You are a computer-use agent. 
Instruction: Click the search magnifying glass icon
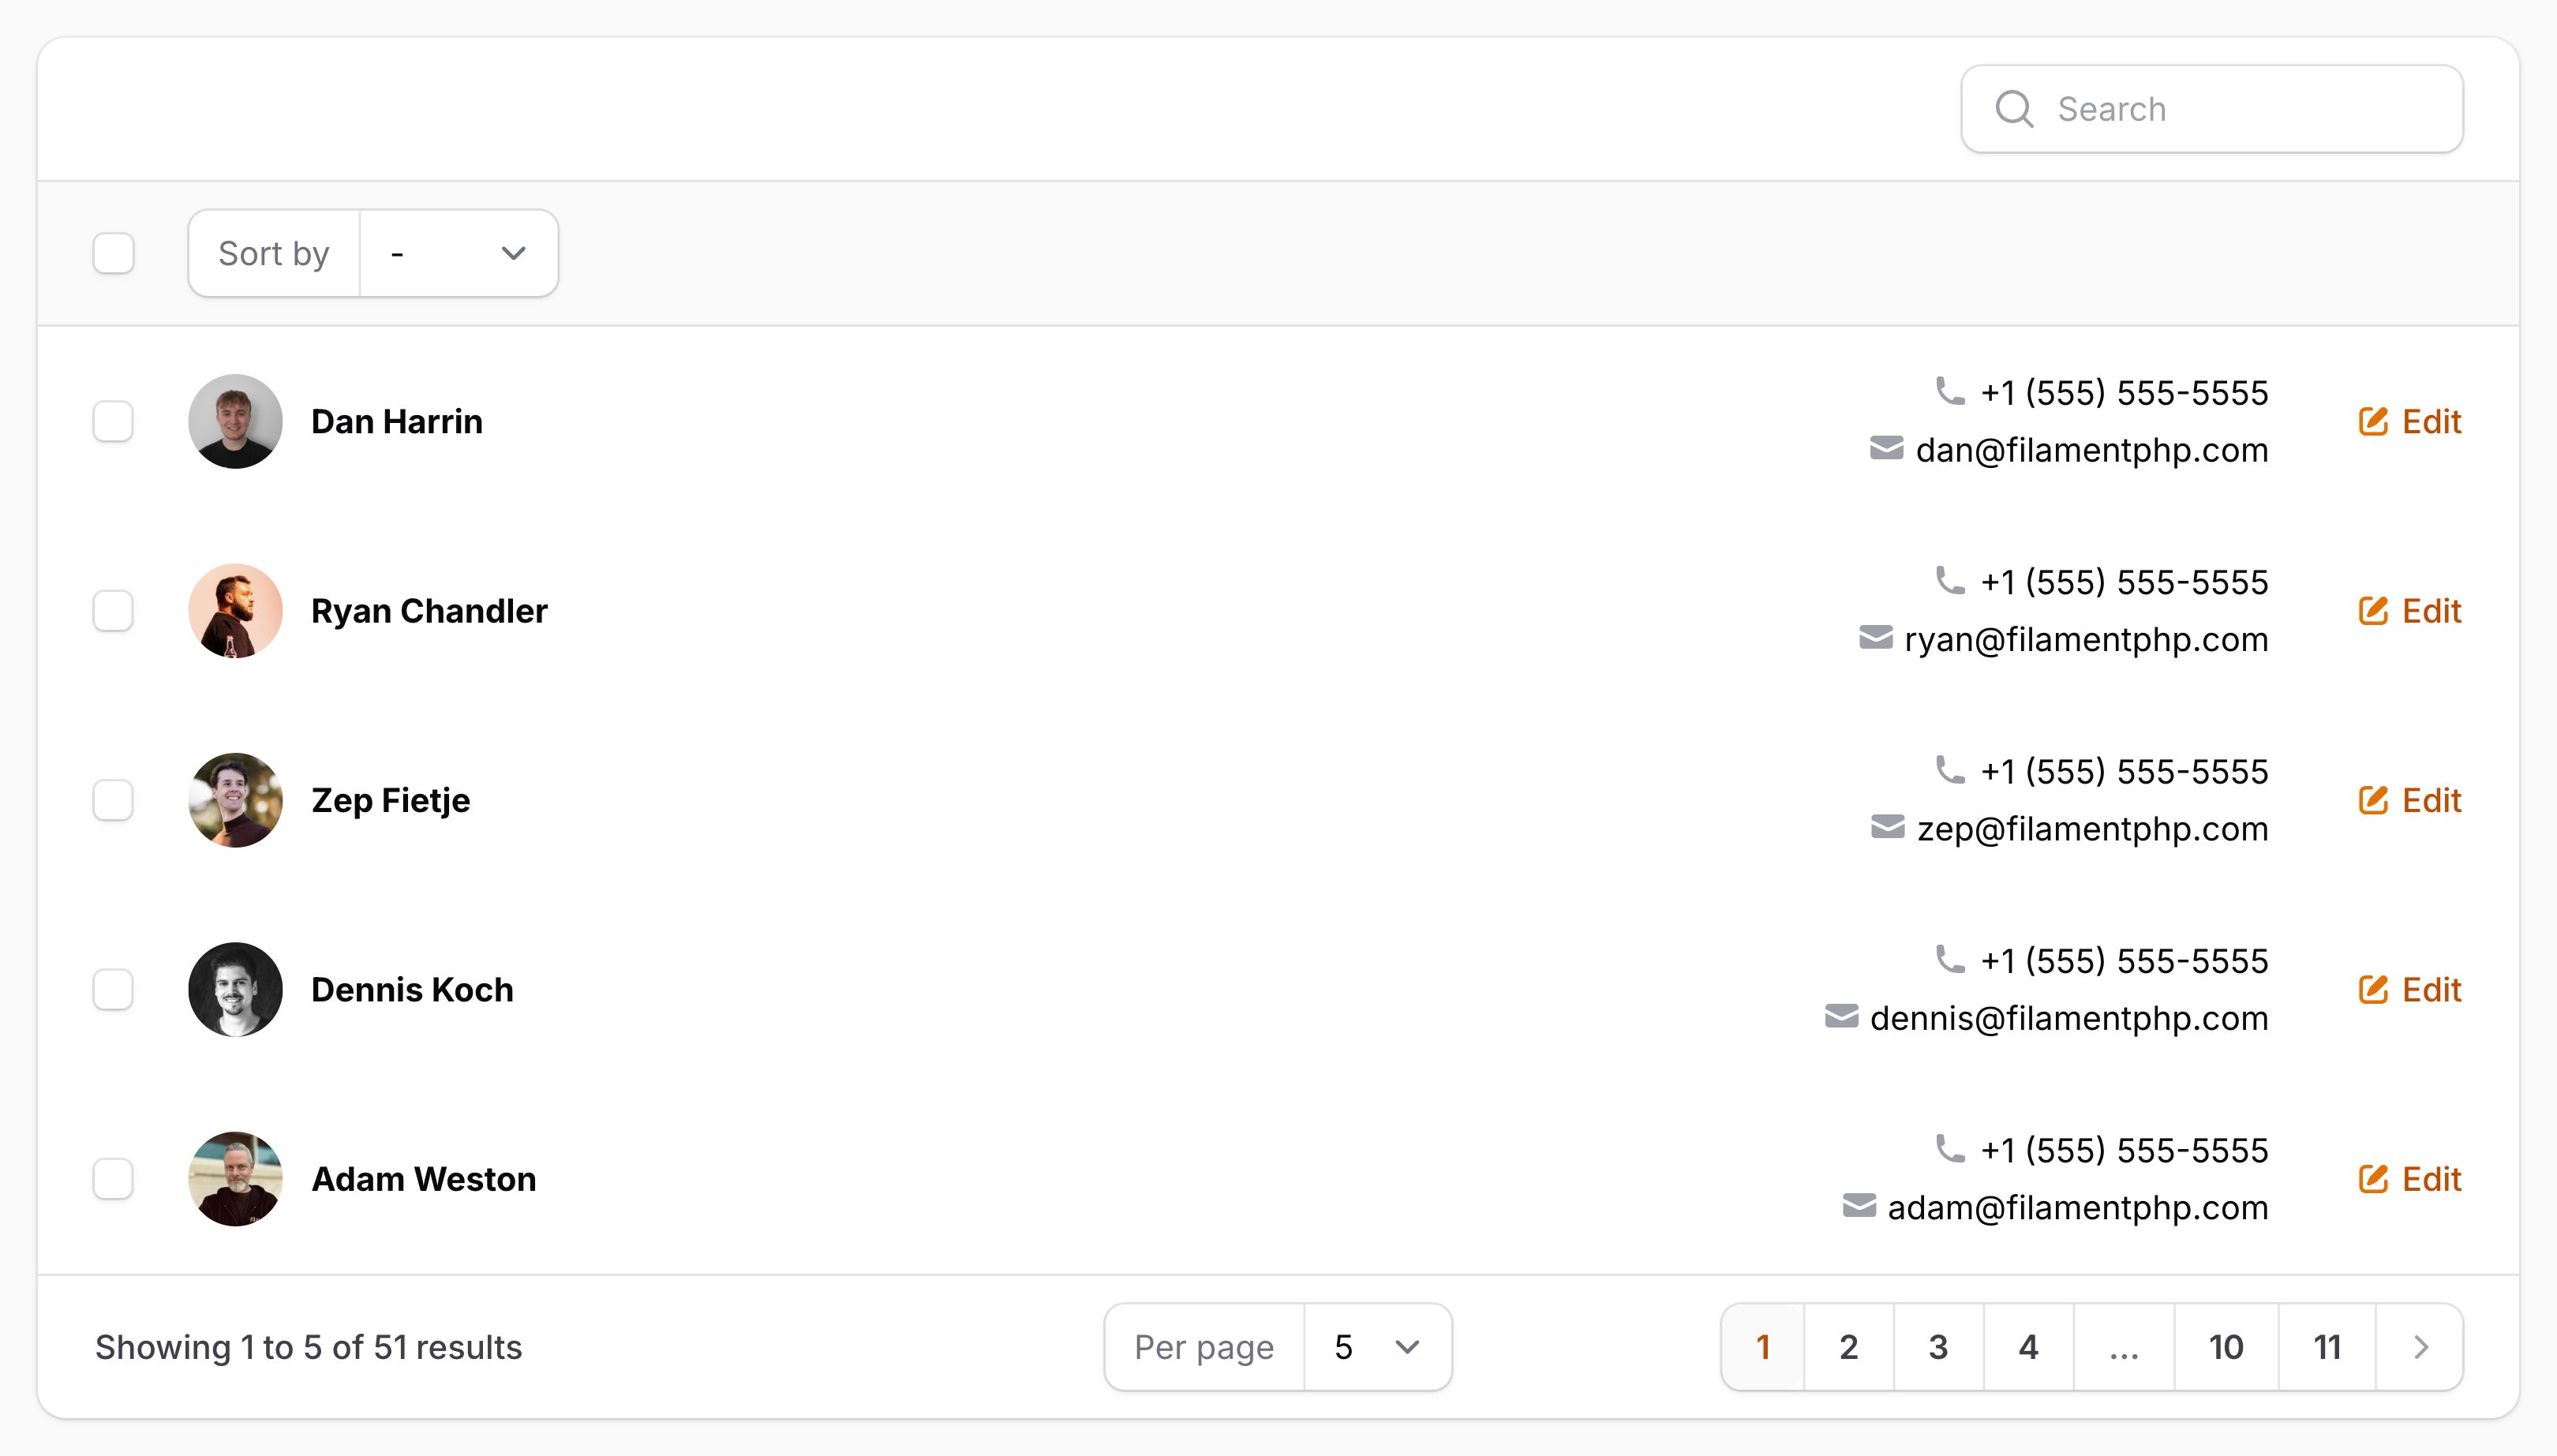pyautogui.click(x=2013, y=109)
